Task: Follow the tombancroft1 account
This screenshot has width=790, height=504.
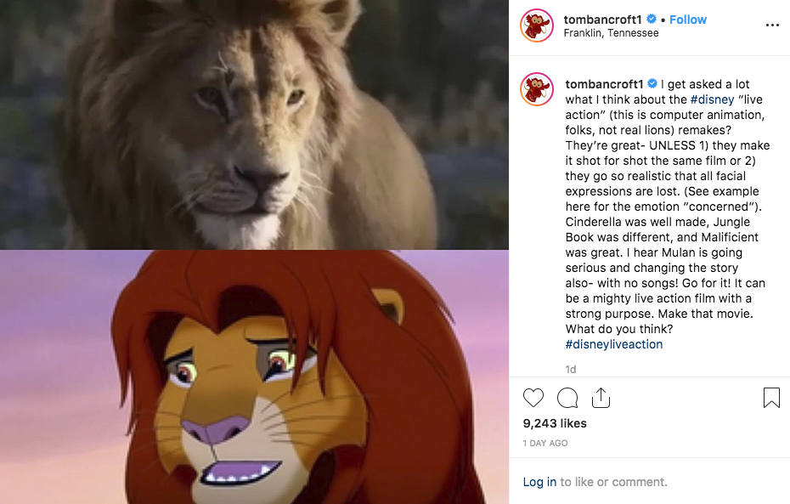Action: pos(688,20)
